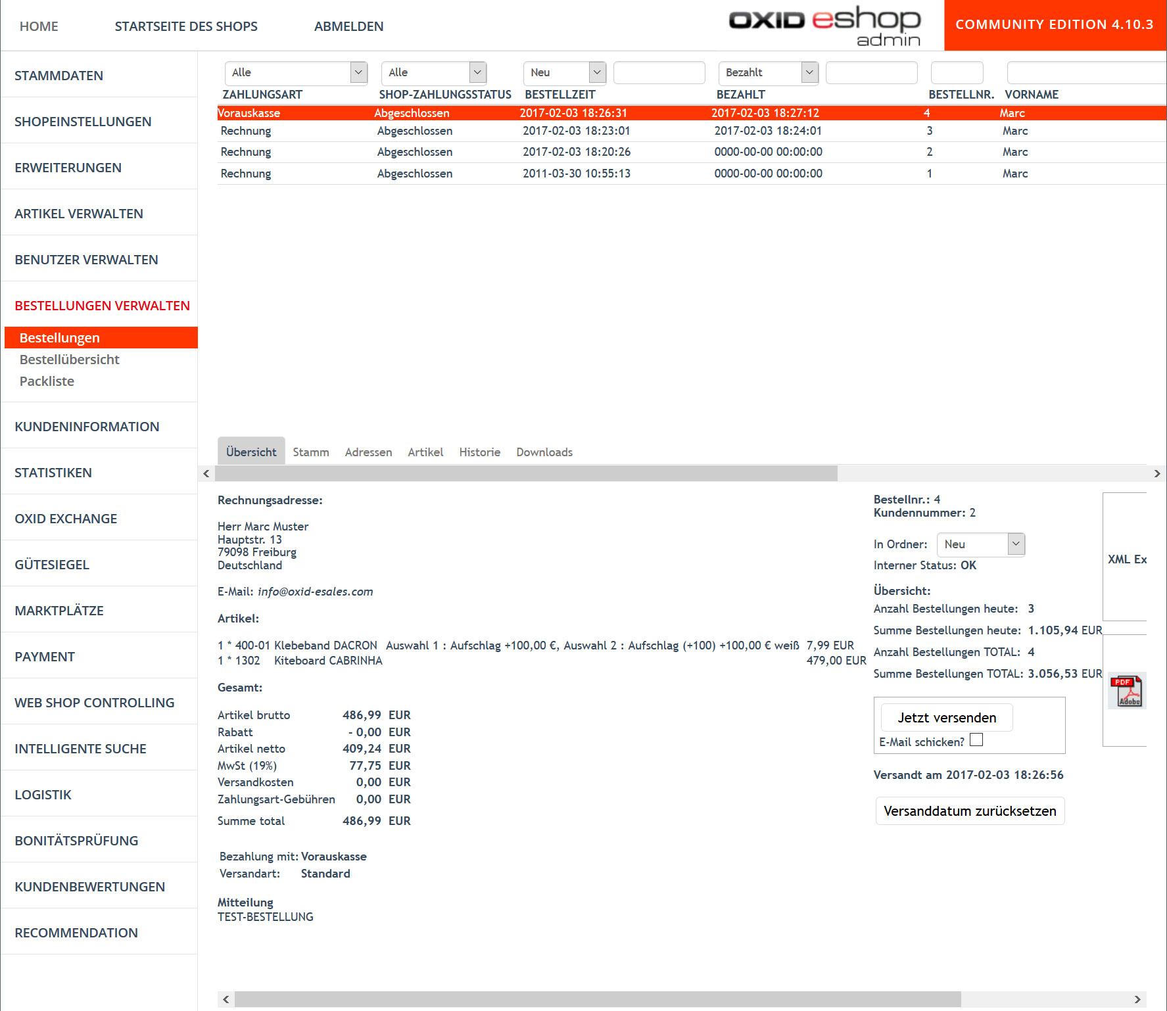This screenshot has height=1011, width=1167.
Task: Open Startseite des Shops link
Action: click(186, 26)
